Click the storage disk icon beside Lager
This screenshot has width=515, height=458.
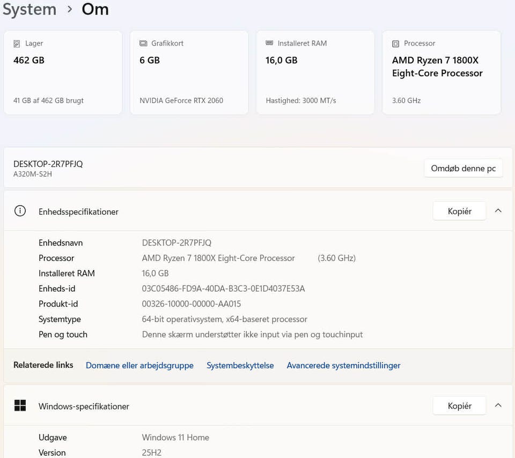coord(17,43)
